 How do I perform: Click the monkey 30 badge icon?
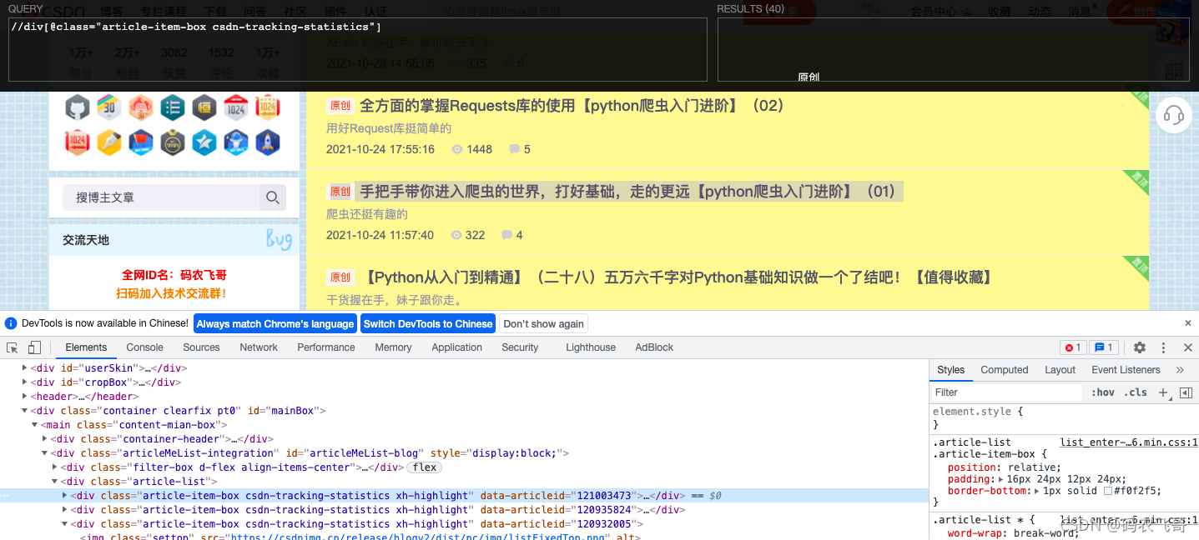pos(141,107)
